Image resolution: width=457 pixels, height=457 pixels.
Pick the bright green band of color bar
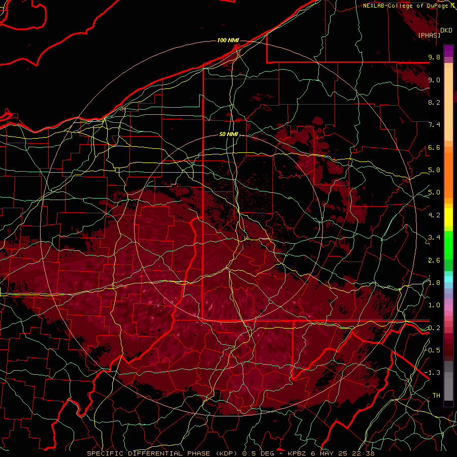448,245
